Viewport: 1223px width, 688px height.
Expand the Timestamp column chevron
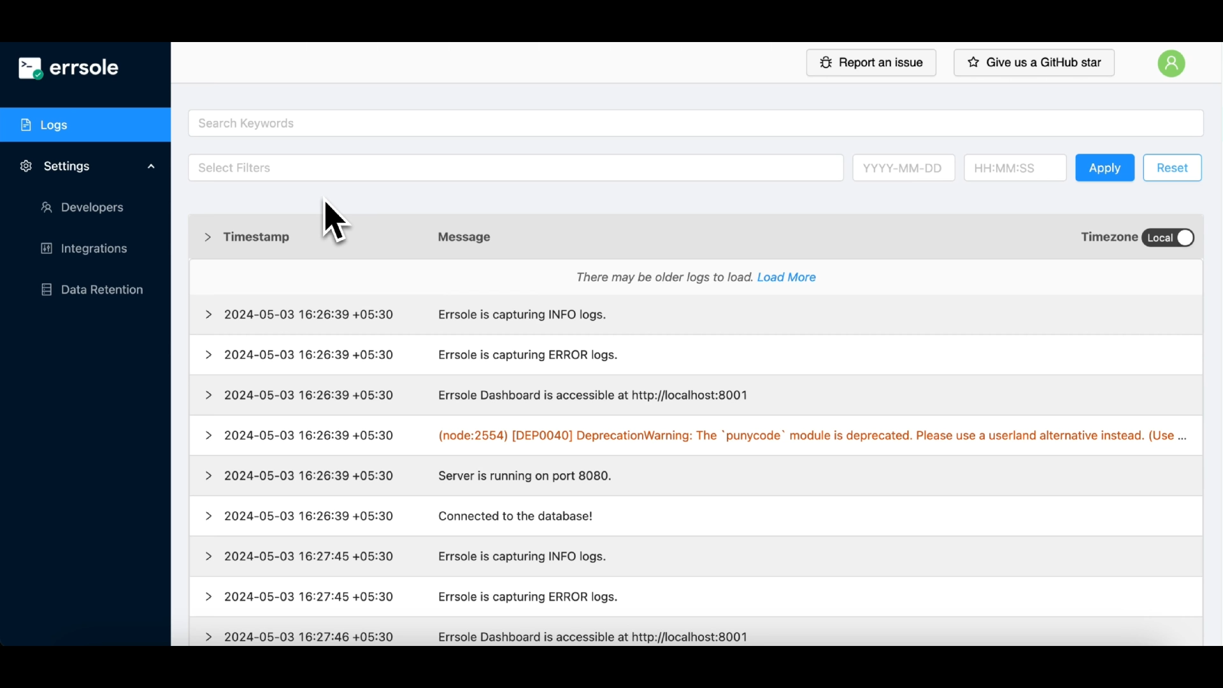(x=208, y=237)
